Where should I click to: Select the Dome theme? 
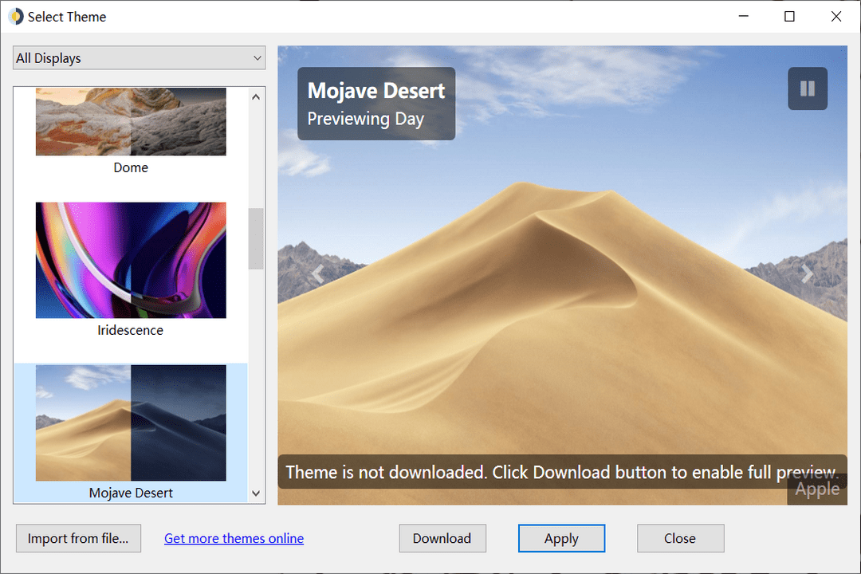point(130,121)
